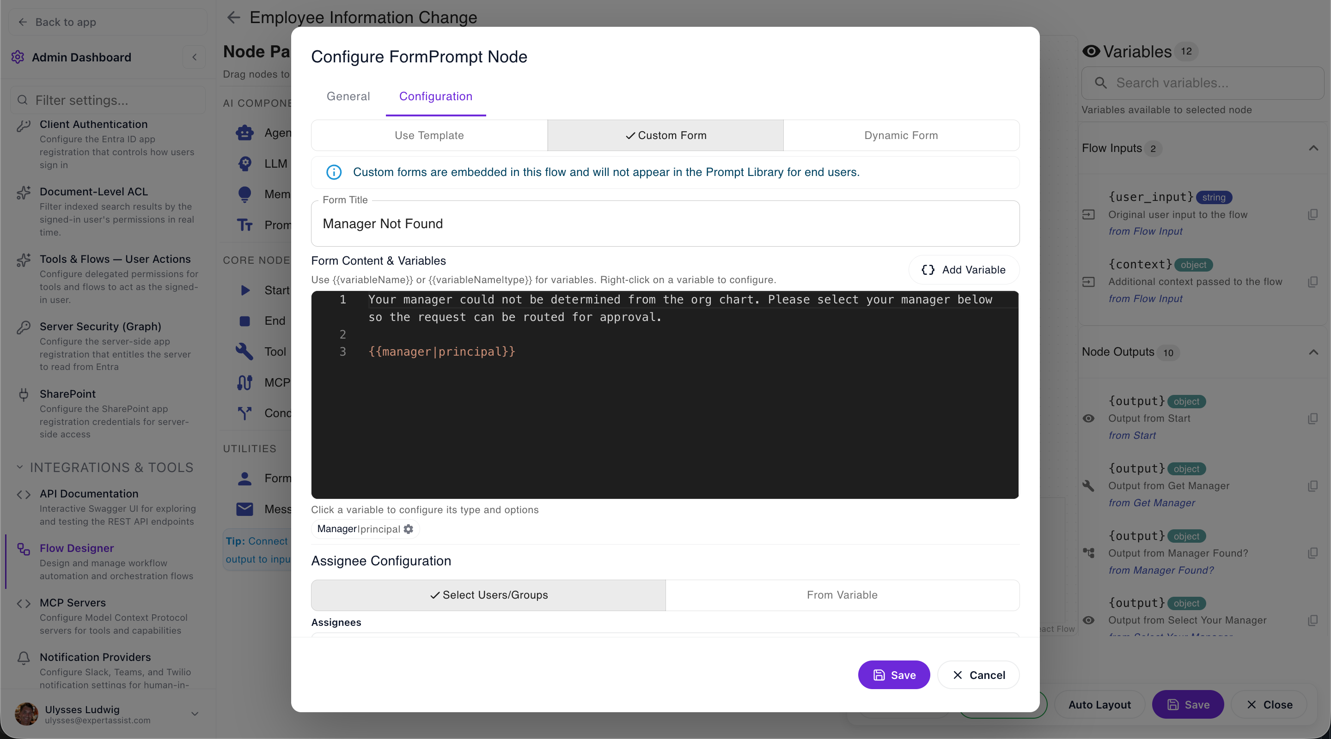Click Back to app
The height and width of the screenshot is (739, 1331).
(108, 22)
